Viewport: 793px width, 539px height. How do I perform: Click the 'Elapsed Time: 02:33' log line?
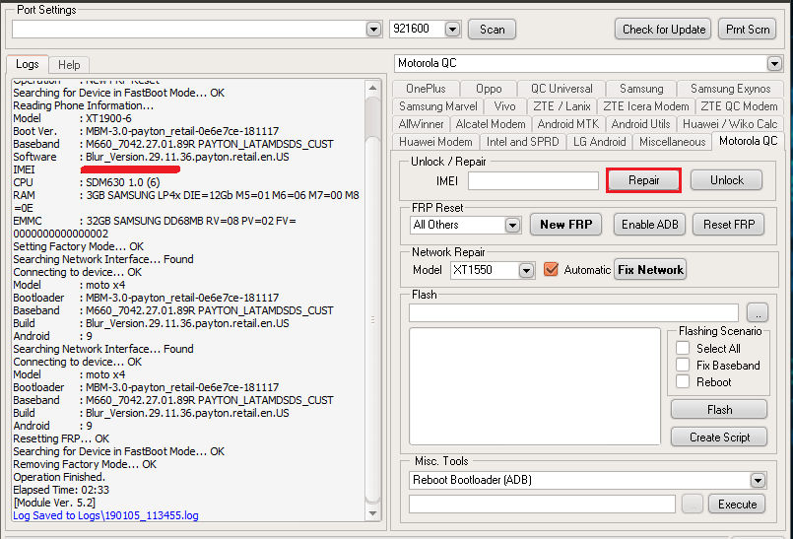click(61, 490)
